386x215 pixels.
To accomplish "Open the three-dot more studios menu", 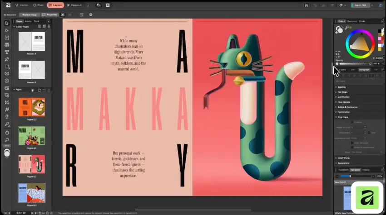I will click(88, 5).
